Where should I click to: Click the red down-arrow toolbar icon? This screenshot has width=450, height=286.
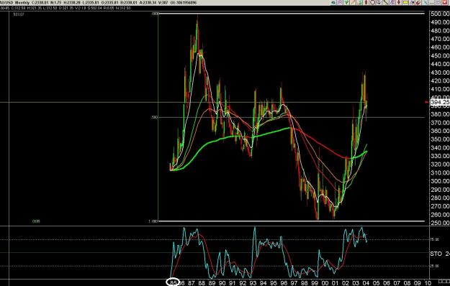(399, 3)
